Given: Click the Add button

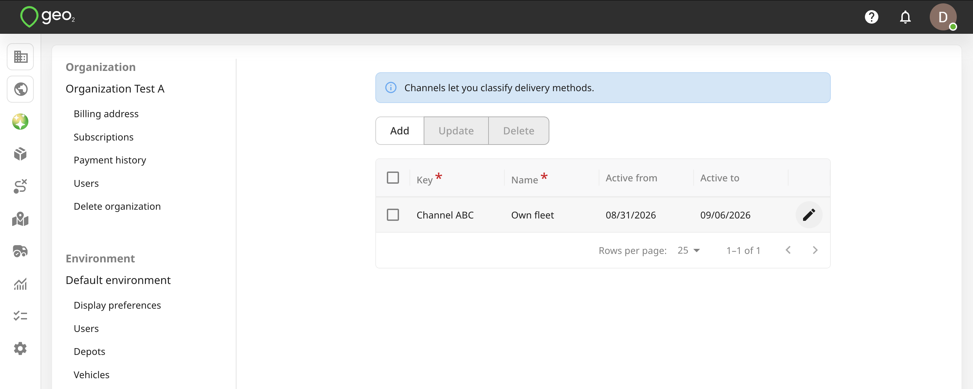Looking at the screenshot, I should click(400, 131).
